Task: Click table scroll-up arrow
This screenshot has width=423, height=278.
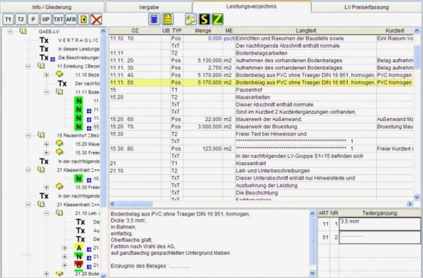Action: pyautogui.click(x=417, y=31)
